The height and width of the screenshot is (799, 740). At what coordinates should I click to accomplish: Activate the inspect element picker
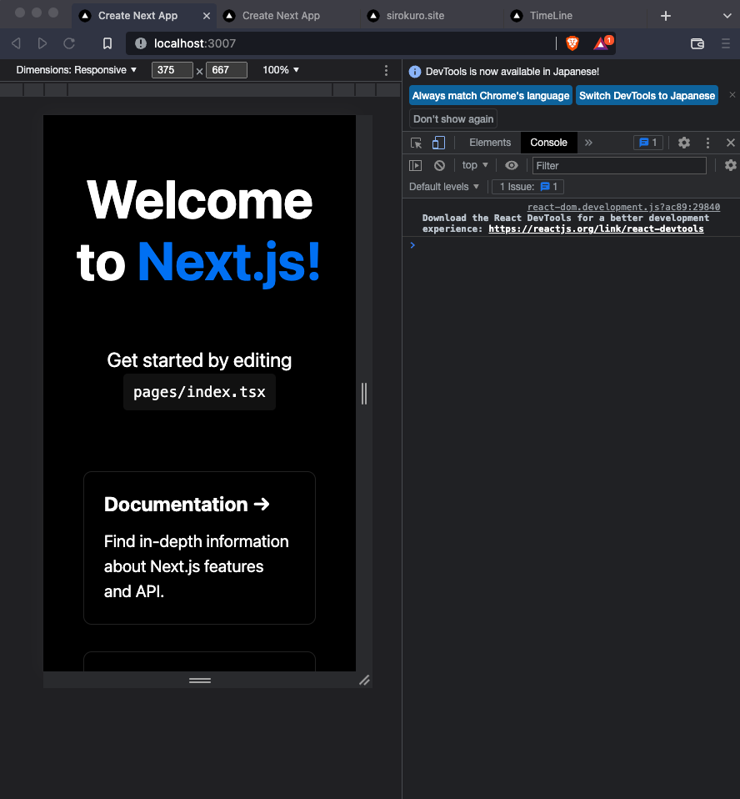coord(416,143)
